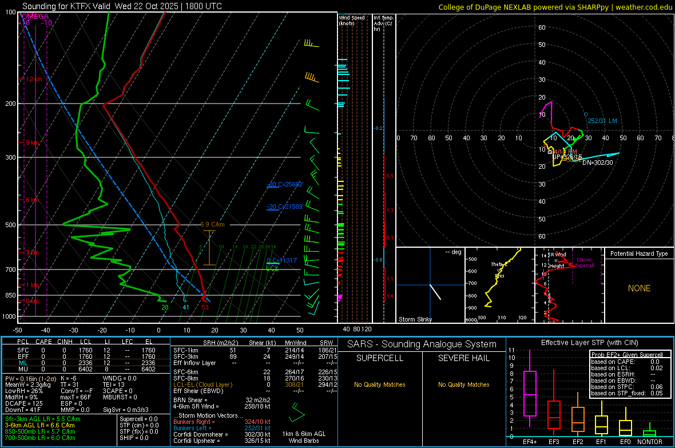Viewport: 675px width, 448px height.
Task: Select the EFF parcel row
Action: click(x=86, y=356)
